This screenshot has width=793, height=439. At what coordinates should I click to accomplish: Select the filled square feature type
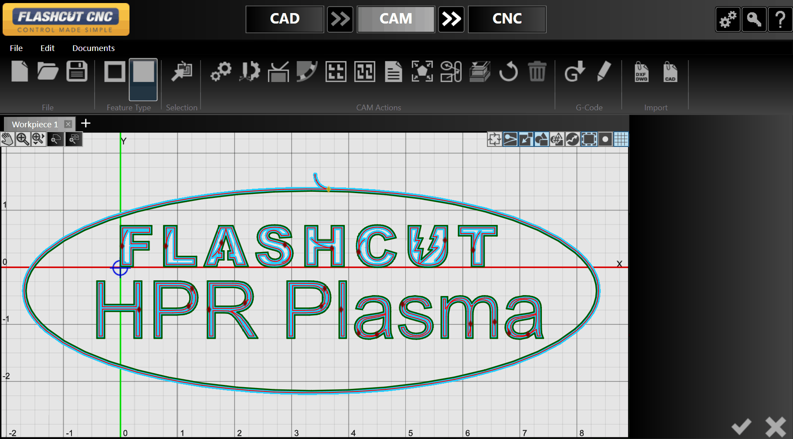click(143, 79)
